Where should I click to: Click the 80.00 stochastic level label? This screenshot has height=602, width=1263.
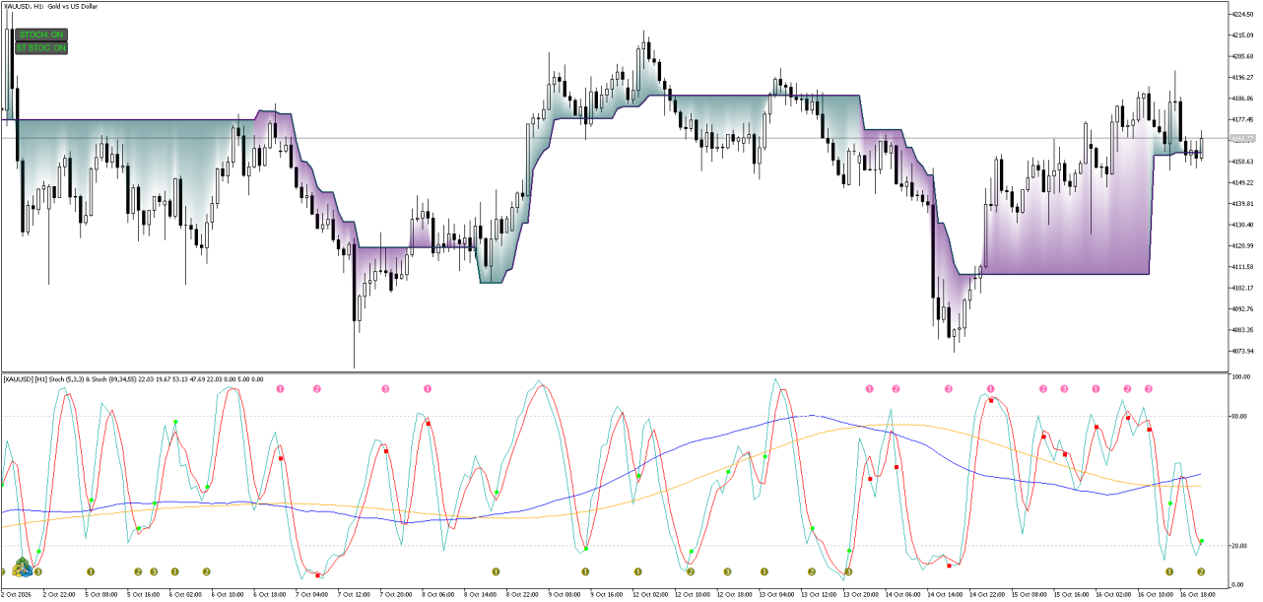pyautogui.click(x=1239, y=417)
